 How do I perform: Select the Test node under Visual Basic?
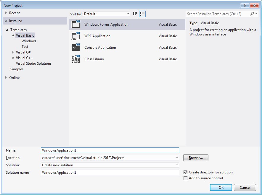pos(25,46)
